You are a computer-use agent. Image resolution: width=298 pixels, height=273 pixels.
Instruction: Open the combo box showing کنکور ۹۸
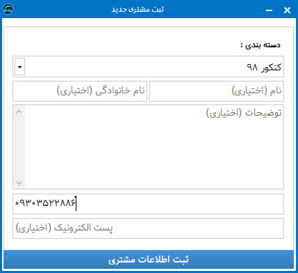point(148,67)
